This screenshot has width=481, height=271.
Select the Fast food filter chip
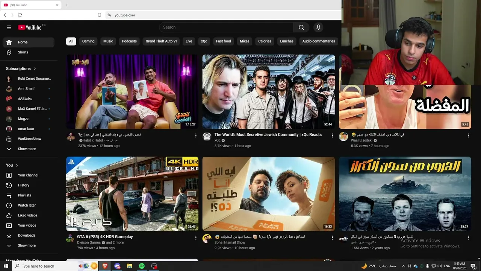[224, 41]
